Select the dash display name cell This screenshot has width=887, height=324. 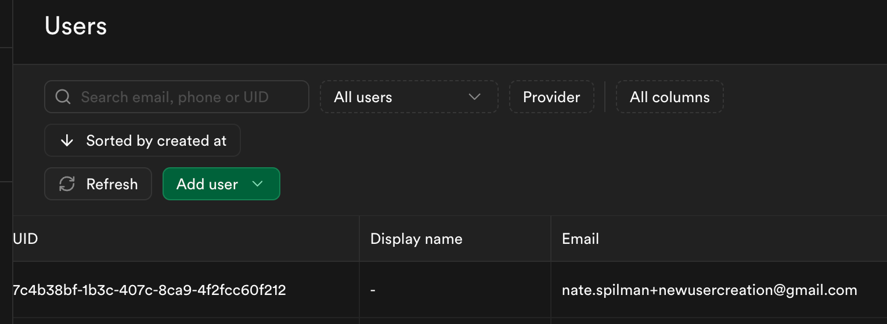tap(455, 290)
